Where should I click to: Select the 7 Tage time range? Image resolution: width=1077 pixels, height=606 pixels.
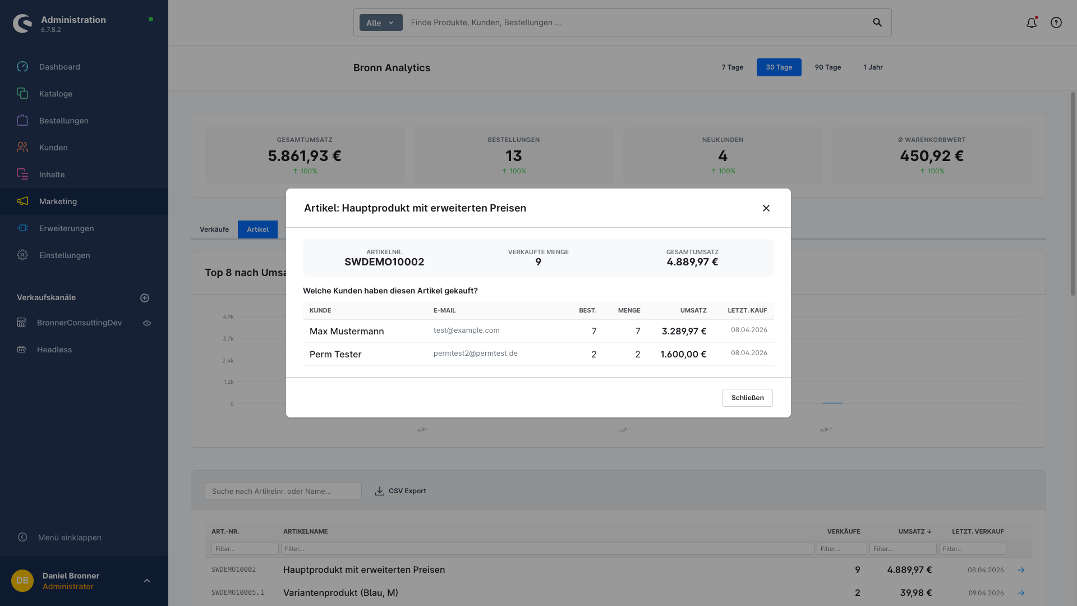732,67
